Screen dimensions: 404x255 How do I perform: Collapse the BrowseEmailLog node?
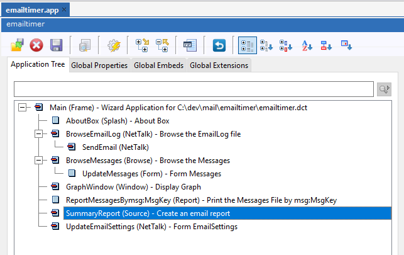[x=39, y=134]
